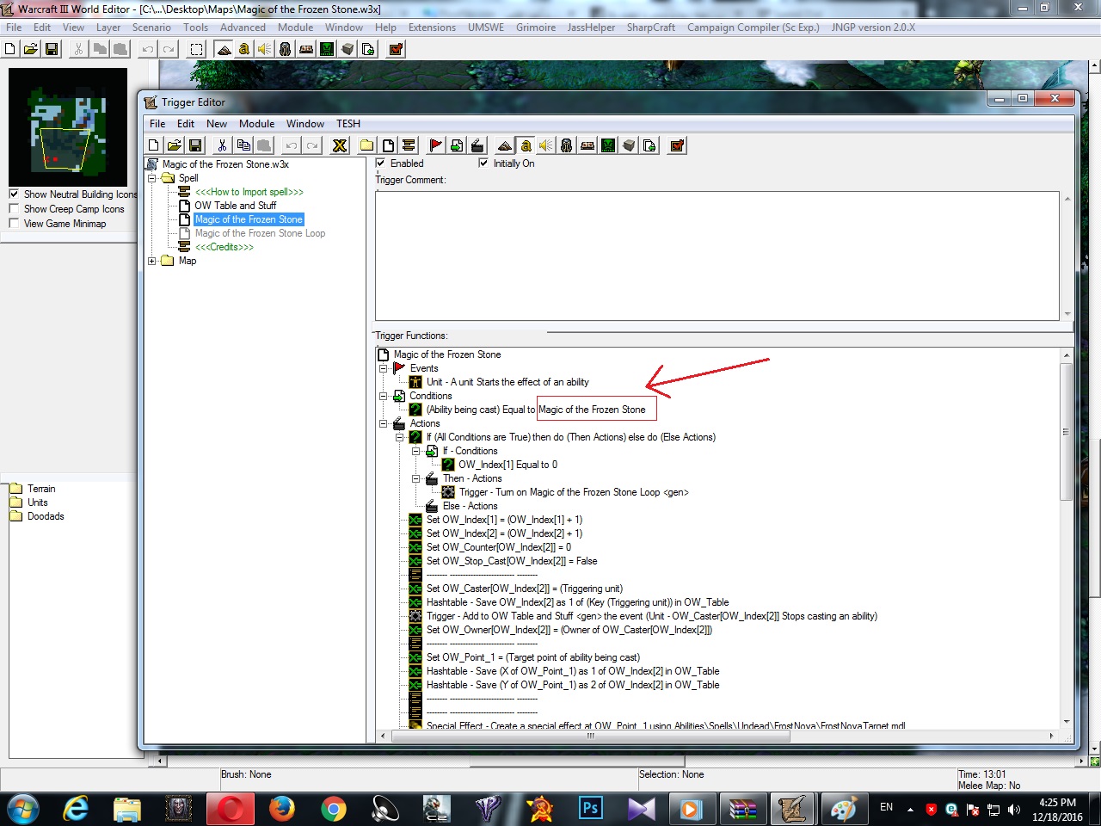Expand the Map category in trigger tree
This screenshot has width=1101, height=826.
click(x=152, y=261)
